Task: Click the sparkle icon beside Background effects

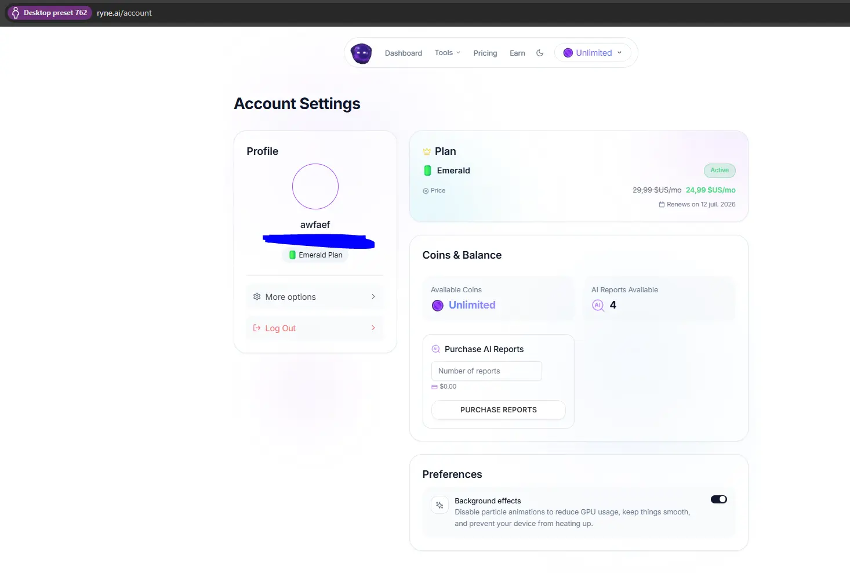Action: 439,505
